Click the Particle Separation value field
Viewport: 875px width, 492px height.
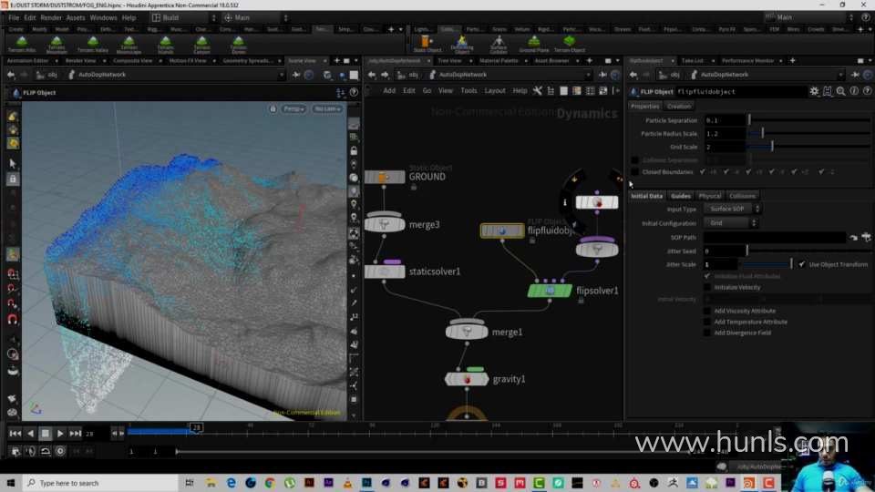click(725, 120)
